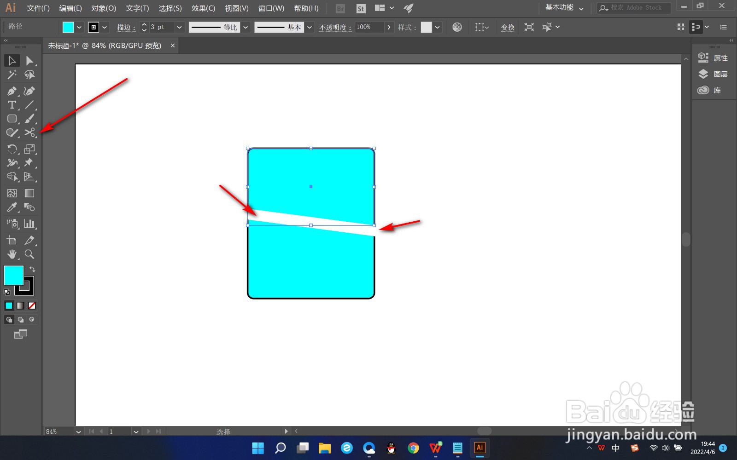This screenshot has width=737, height=460.
Task: Set paint type to Gradient
Action: point(20,305)
